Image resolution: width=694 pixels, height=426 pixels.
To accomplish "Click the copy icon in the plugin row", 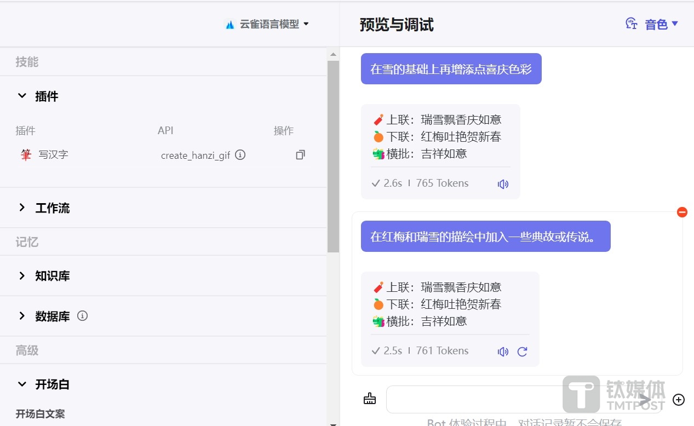I will pyautogui.click(x=300, y=155).
